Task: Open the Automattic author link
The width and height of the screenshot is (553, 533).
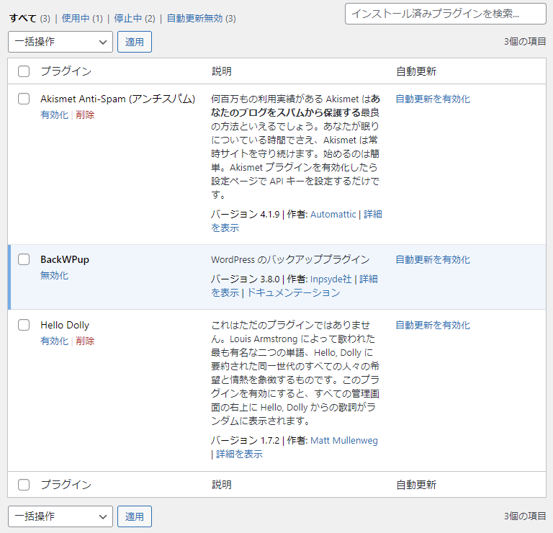Action: coord(333,215)
